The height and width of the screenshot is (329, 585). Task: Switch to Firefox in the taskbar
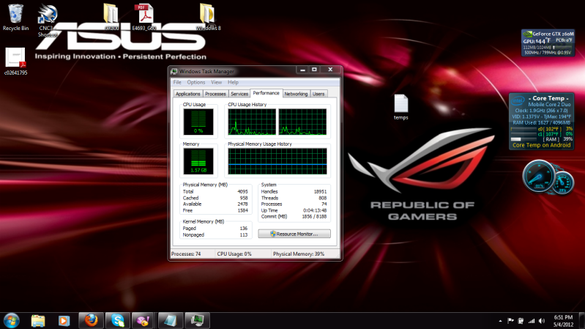pos(91,320)
